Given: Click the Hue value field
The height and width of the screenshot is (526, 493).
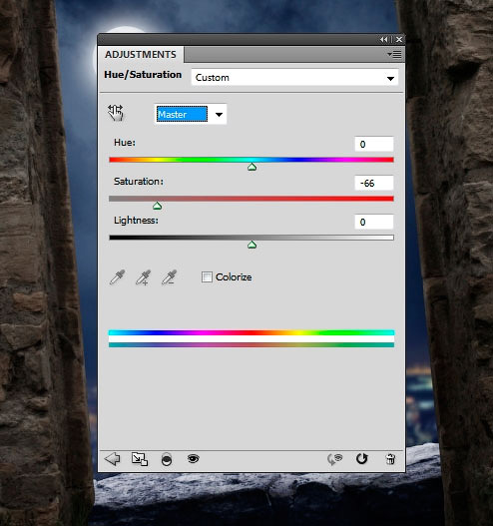Looking at the screenshot, I should tap(374, 145).
